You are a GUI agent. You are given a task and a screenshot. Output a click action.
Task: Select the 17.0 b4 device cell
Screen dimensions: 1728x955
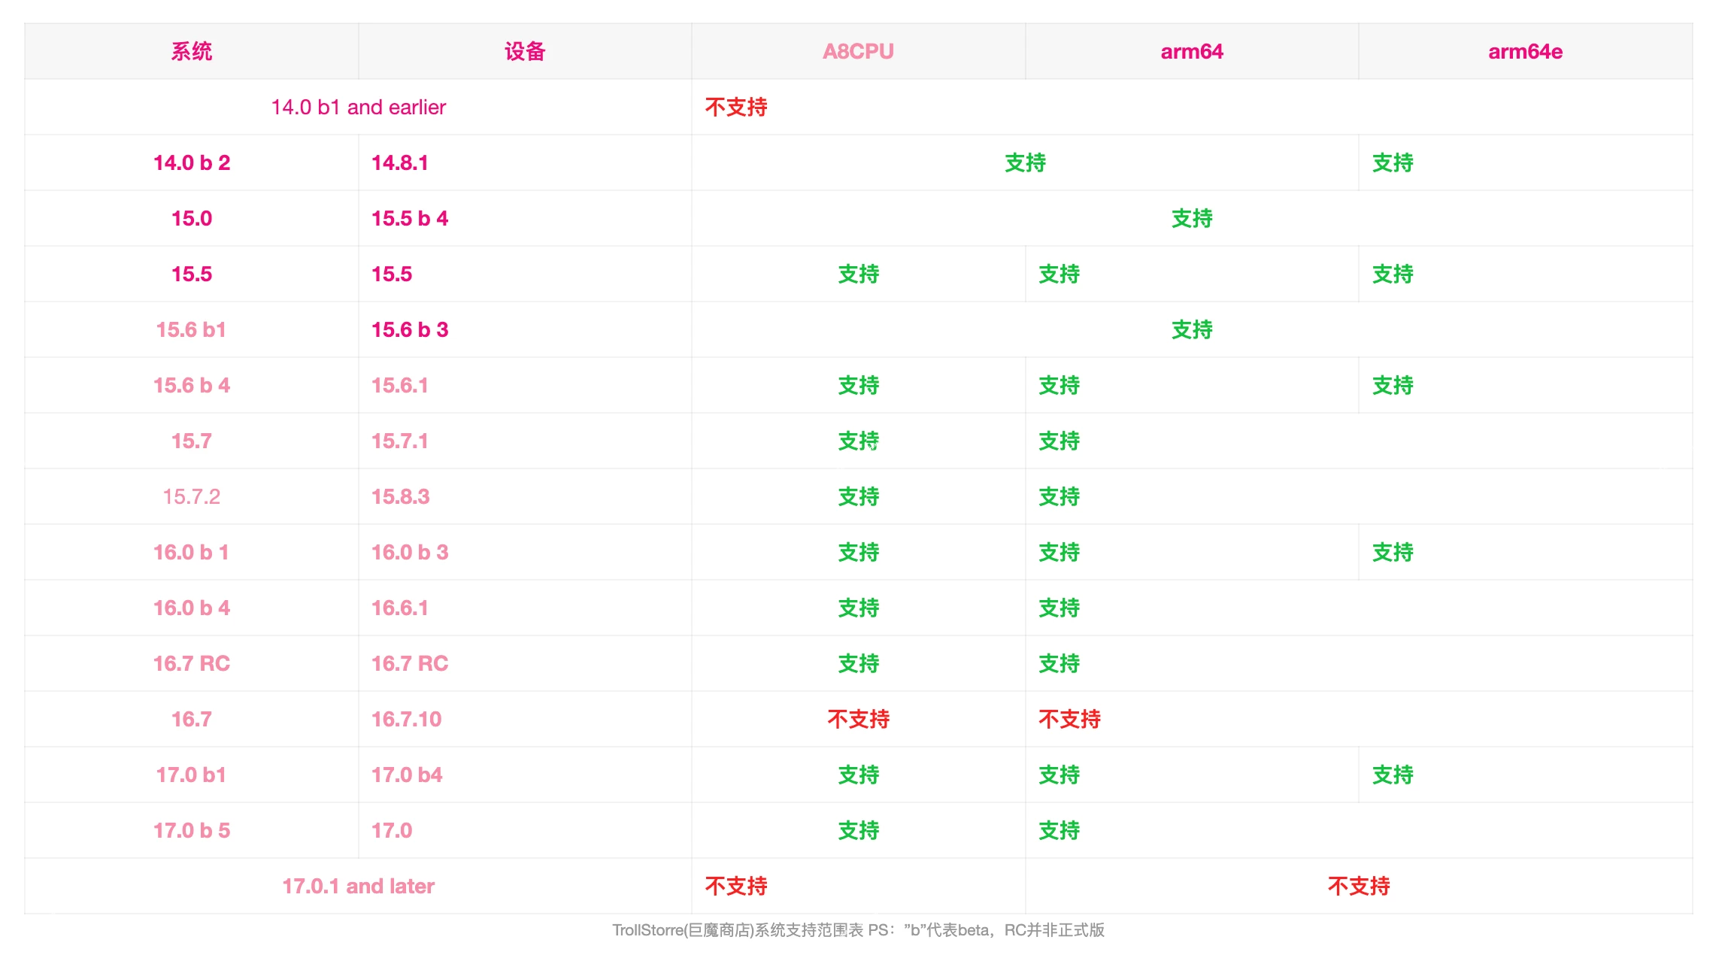coord(405,775)
